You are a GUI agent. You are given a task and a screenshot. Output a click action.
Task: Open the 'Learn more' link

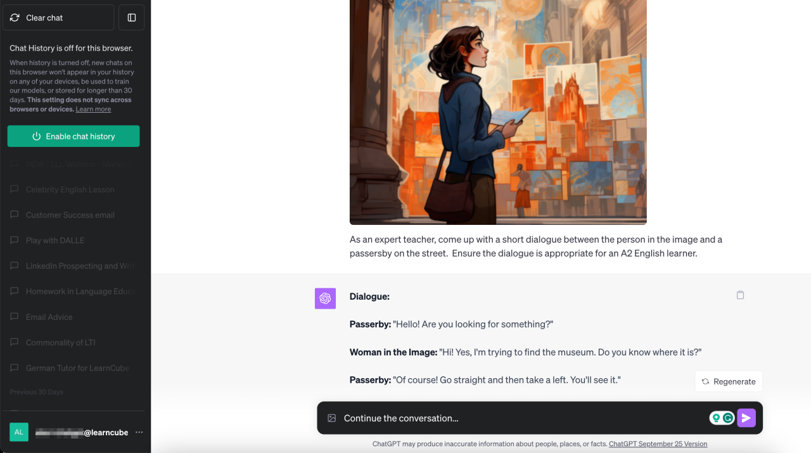click(93, 109)
